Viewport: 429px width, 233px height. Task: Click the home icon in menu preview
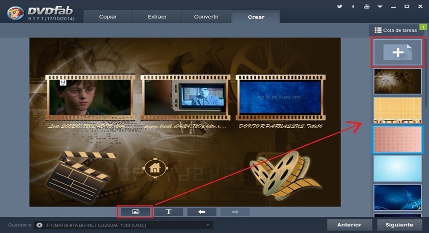click(155, 168)
